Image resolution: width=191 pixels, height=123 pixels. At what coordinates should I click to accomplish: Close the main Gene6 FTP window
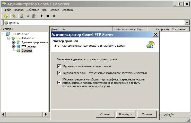click(x=187, y=4)
